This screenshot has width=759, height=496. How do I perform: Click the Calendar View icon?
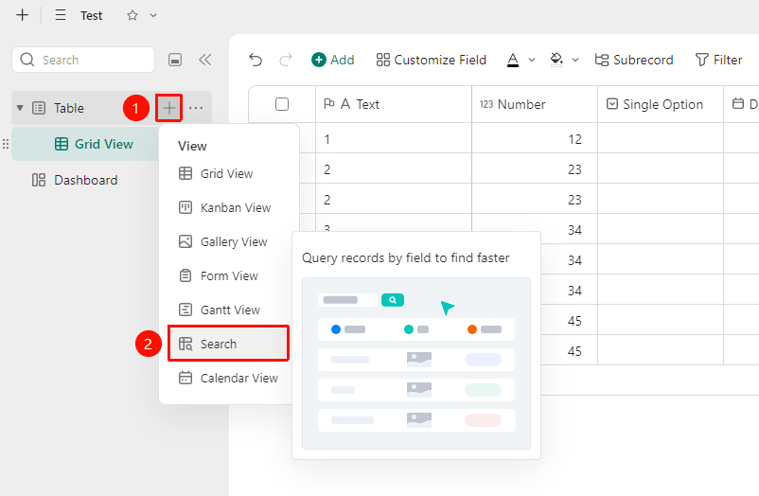185,378
